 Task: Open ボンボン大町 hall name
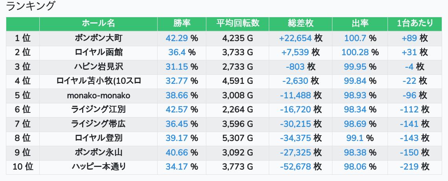click(98, 38)
